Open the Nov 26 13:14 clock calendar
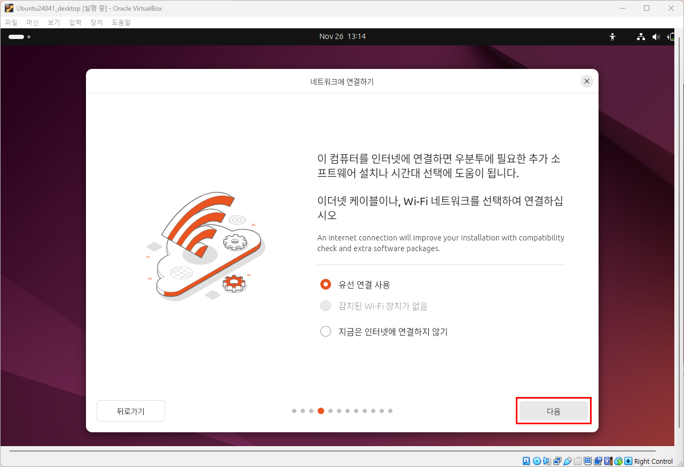The image size is (684, 467). coord(342,37)
